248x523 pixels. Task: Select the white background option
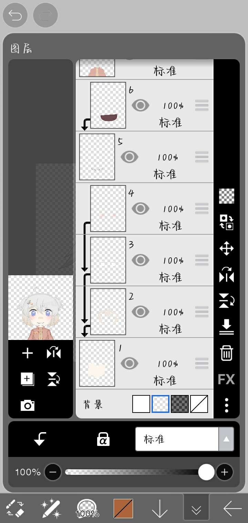click(x=141, y=404)
